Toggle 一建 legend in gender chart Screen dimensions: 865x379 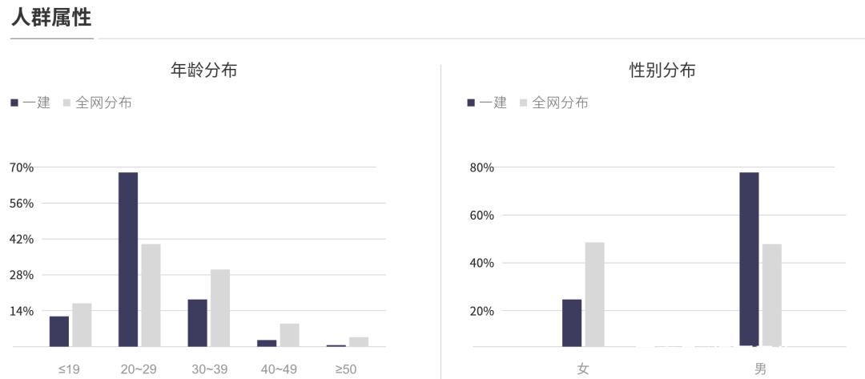[487, 103]
